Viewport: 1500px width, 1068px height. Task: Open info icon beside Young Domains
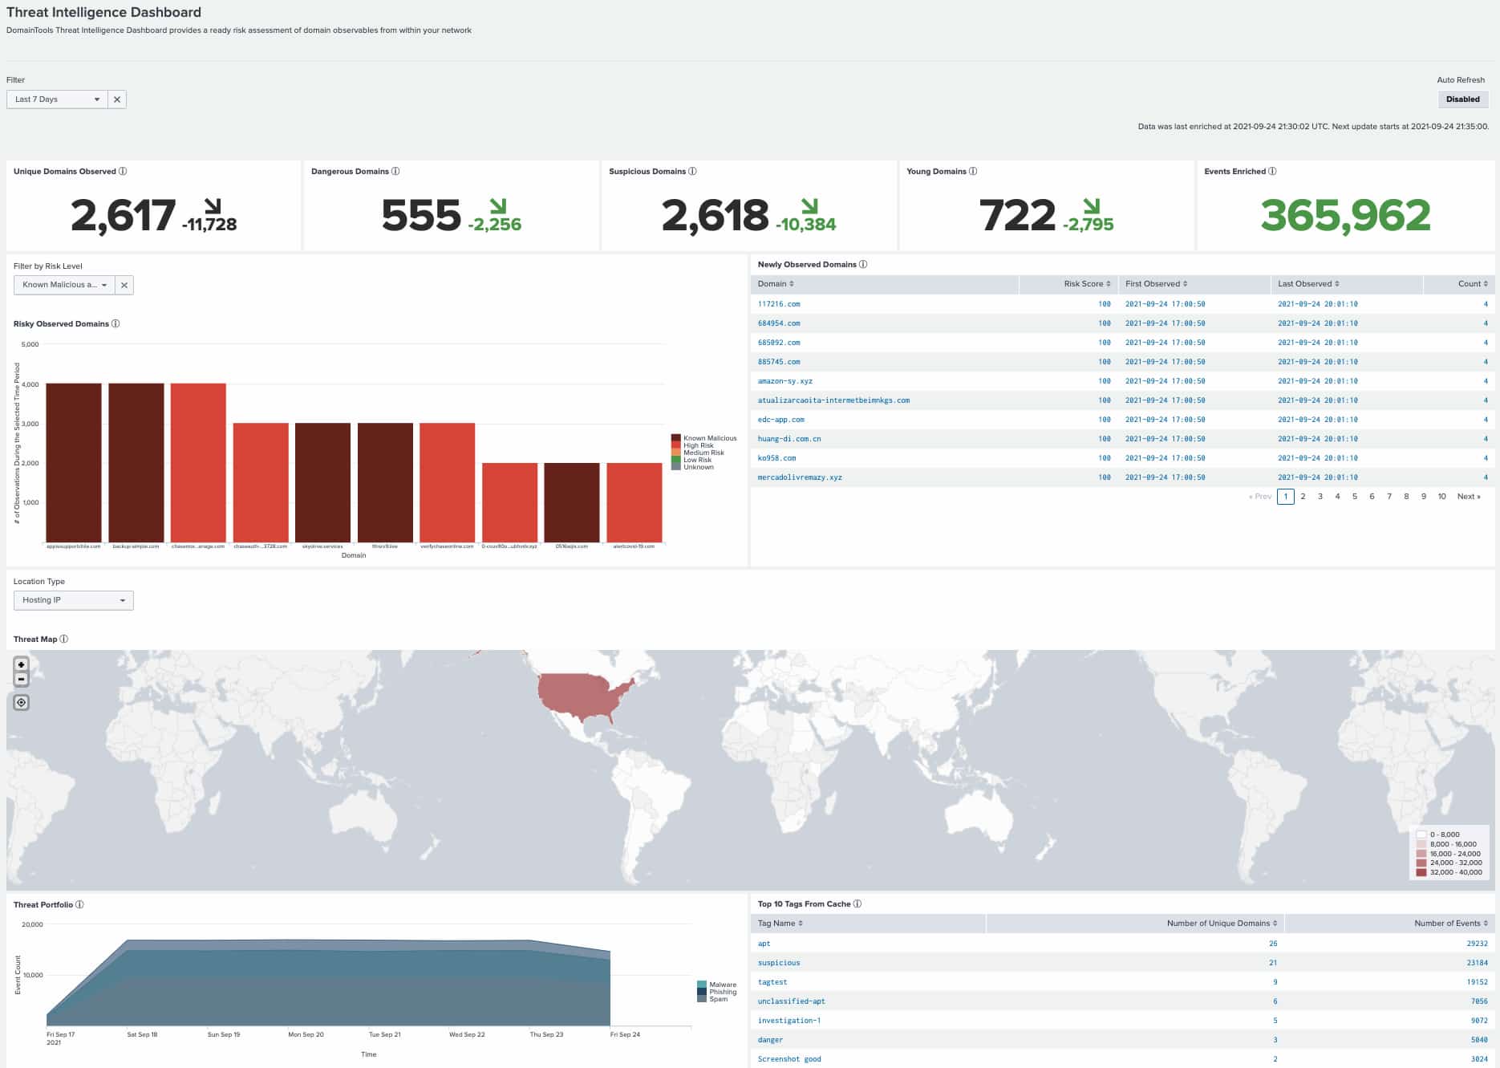(x=973, y=171)
